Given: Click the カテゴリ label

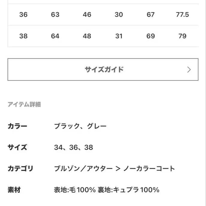Looking at the screenshot, I should coord(20,169).
